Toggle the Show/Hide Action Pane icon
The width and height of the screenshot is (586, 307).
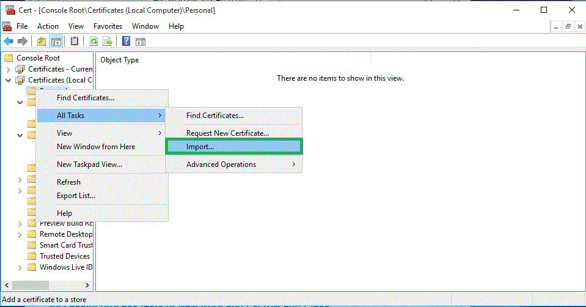[x=141, y=41]
